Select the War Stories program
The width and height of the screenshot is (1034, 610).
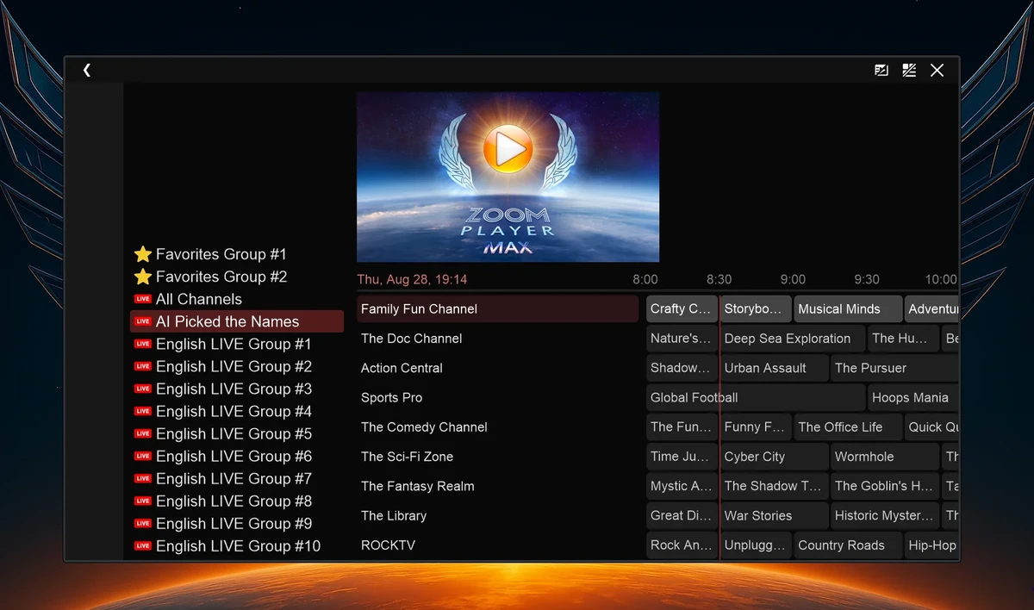774,515
